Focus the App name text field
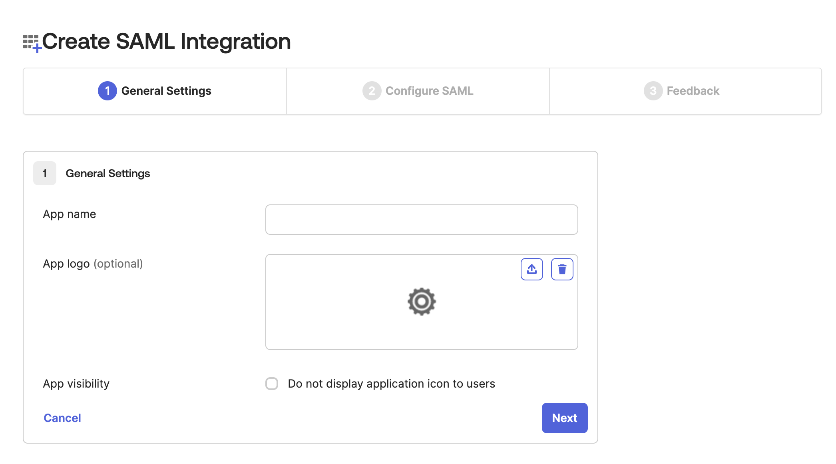Viewport: 836px width, 464px height. (422, 220)
